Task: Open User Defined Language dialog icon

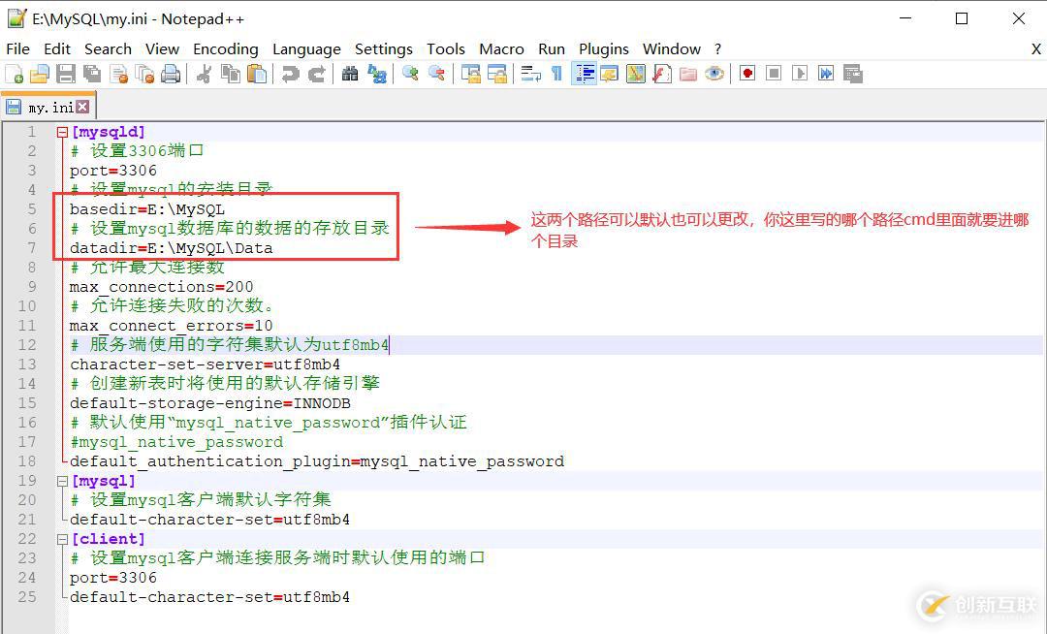Action: pos(609,74)
